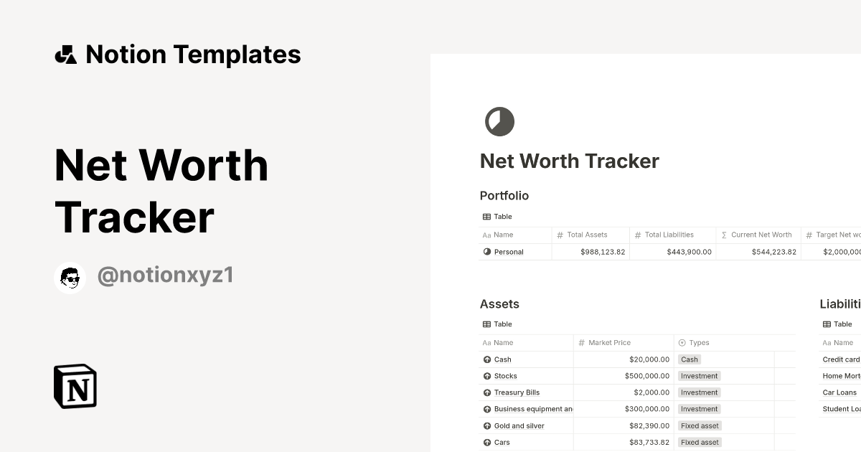Select the Investment tag on Treasury Bills row
Screen dimensions: 861x452
pos(699,392)
